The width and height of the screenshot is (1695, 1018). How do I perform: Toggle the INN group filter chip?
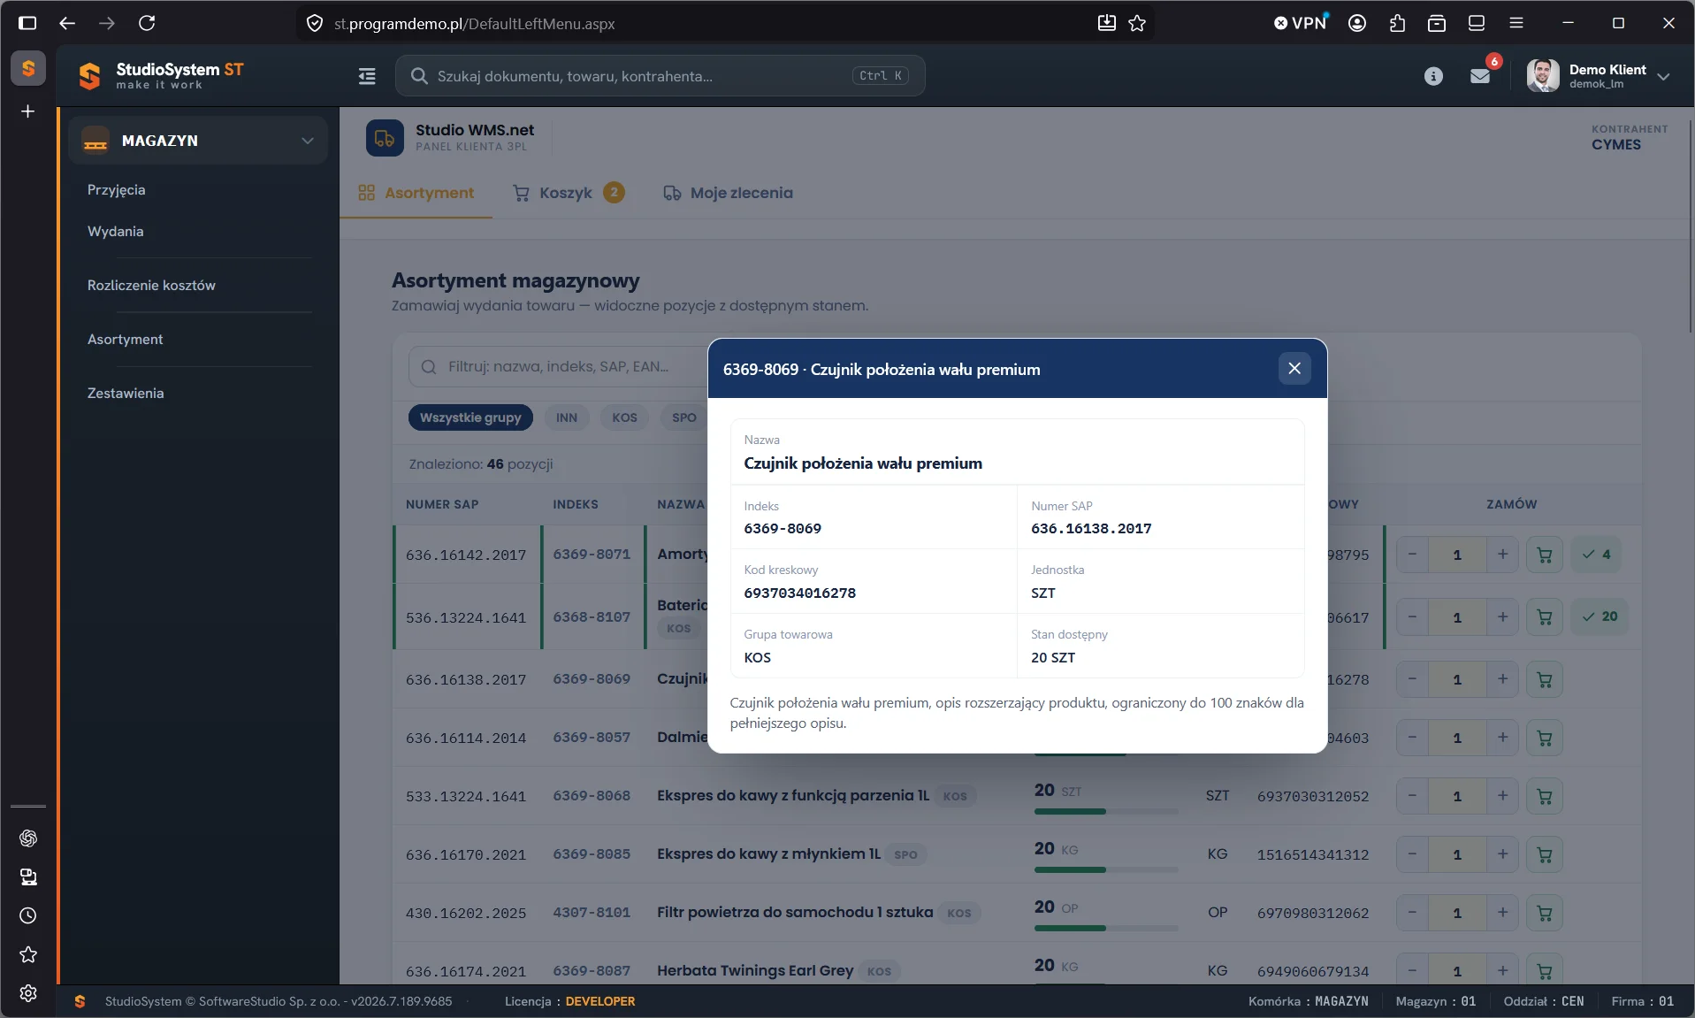tap(567, 417)
